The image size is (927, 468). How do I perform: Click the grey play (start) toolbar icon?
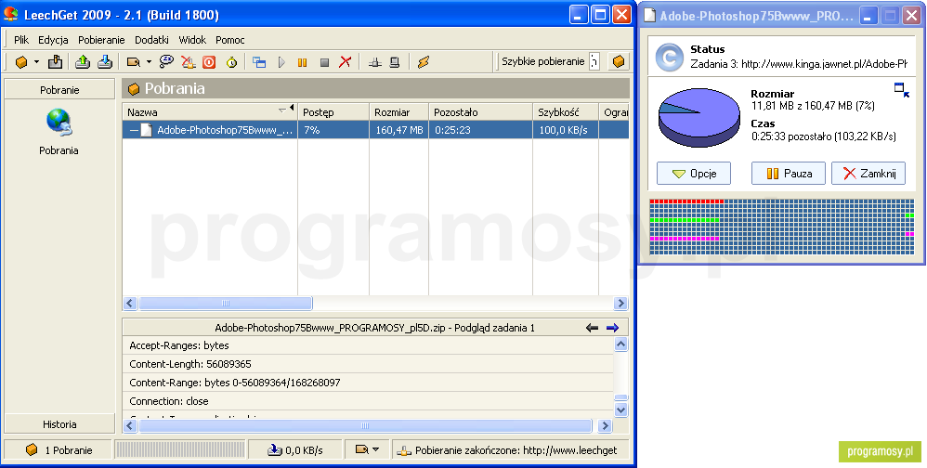(x=281, y=61)
